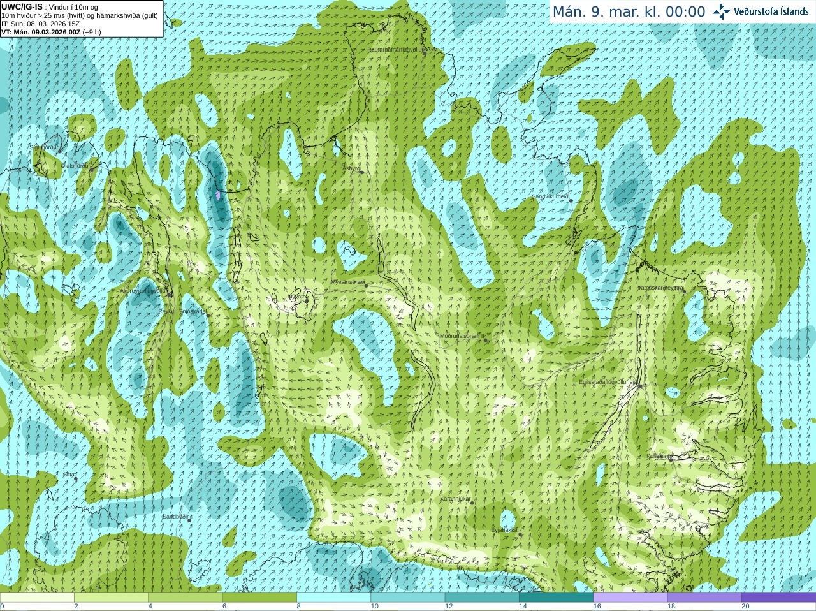The image size is (816, 611).
Task: Click the 12–14 m/s teal legend swatch
Action: pos(482,598)
